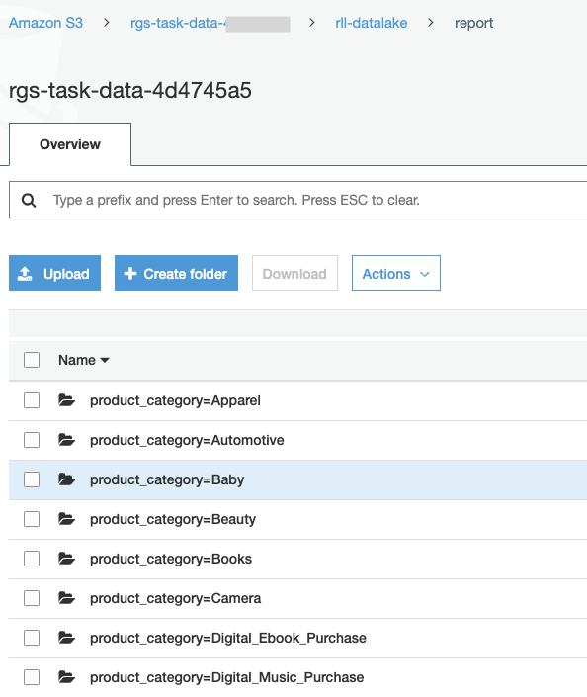Screen dimensions: 587x697
Task: Click the folder icon next to product_category=Camera
Action: [66, 598]
